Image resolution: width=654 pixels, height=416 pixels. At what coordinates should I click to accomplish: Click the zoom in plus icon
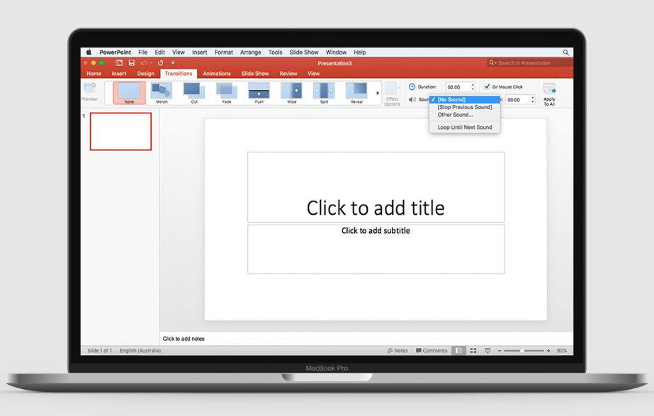[x=548, y=351]
